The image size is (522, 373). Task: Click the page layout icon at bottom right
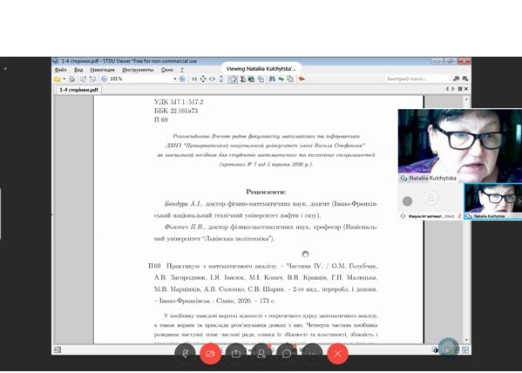pyautogui.click(x=465, y=349)
